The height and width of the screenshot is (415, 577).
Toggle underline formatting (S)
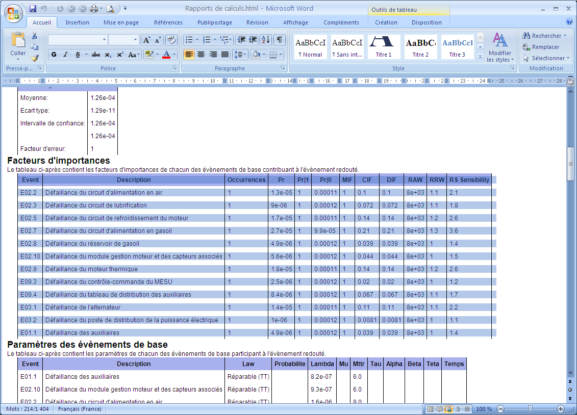[77, 55]
